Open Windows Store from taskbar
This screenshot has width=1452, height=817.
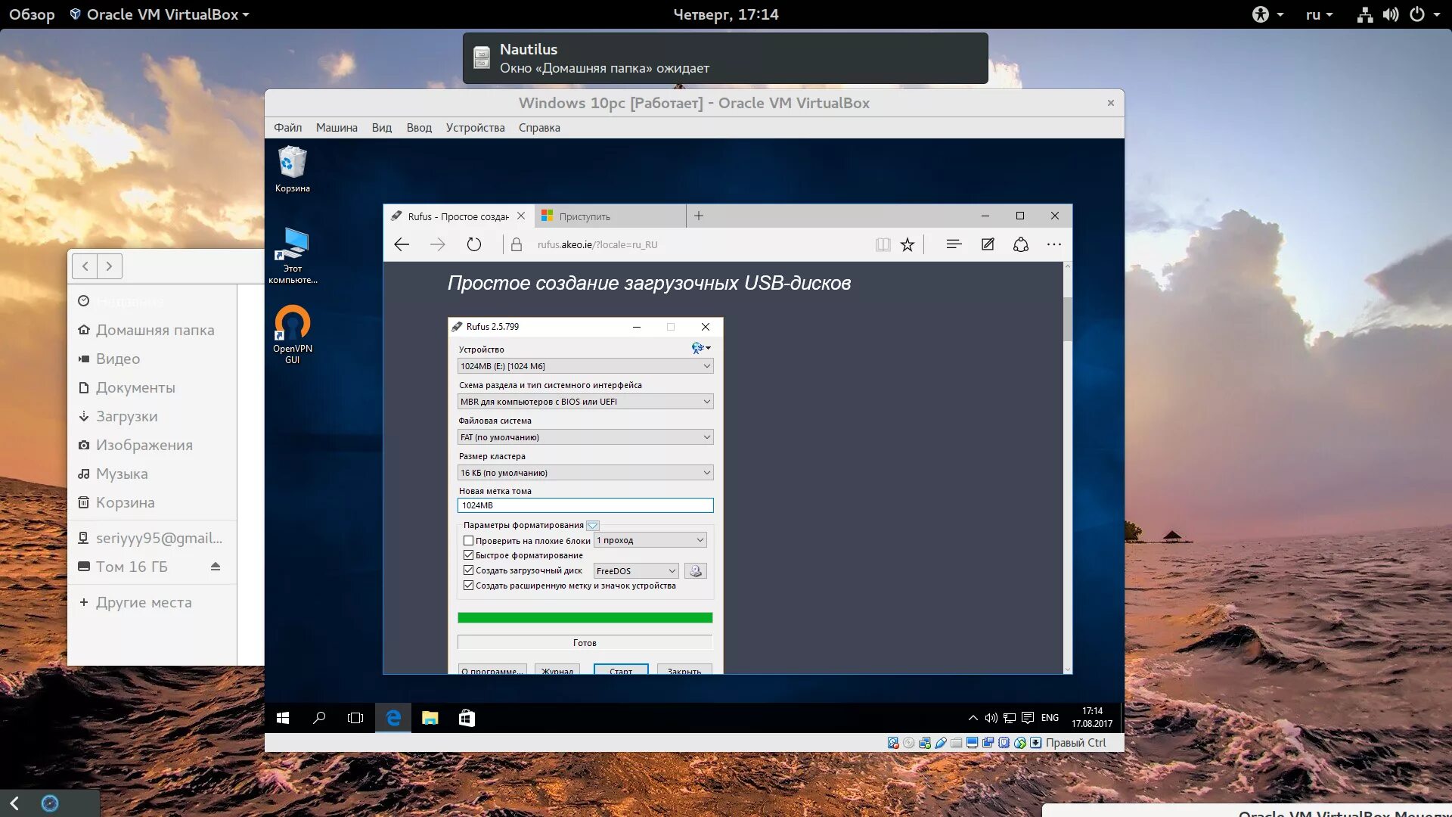click(467, 718)
